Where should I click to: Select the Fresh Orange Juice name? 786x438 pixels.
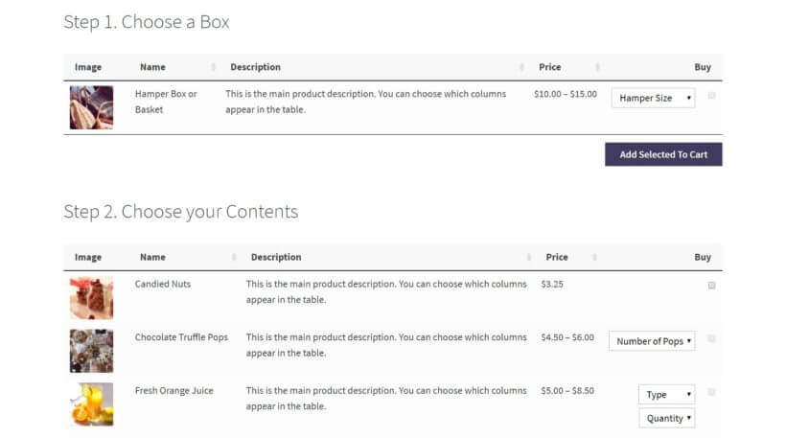(x=173, y=390)
